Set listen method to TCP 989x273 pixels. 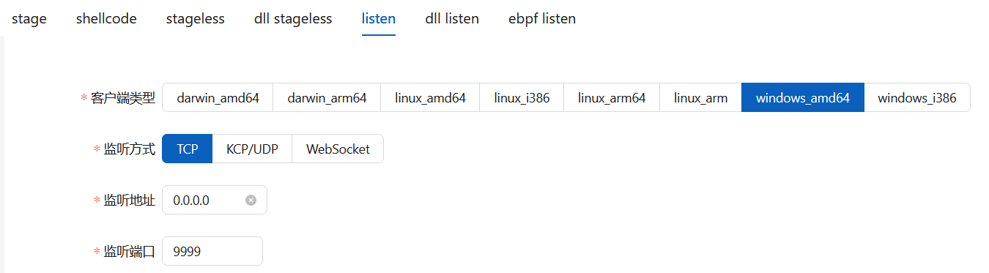tap(188, 149)
